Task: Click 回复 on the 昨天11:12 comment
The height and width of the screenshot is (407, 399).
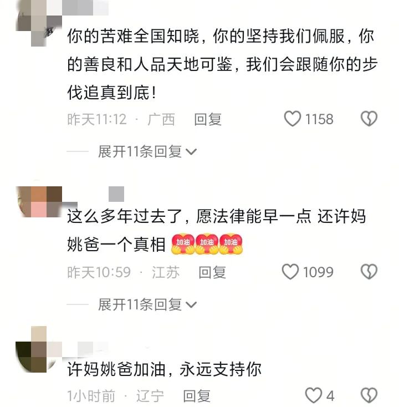Action: point(208,119)
